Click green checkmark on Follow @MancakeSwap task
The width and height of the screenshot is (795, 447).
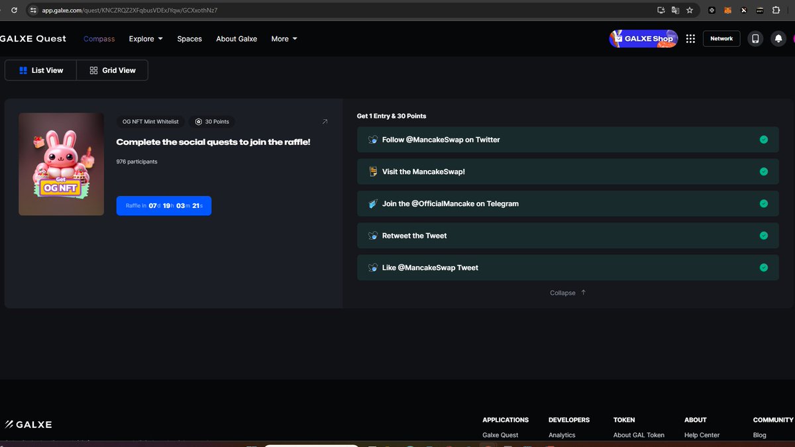coord(763,140)
